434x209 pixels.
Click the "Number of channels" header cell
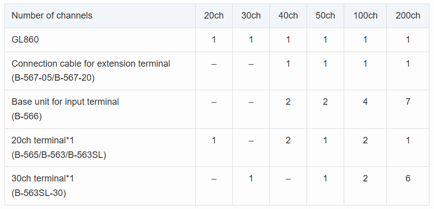point(52,16)
